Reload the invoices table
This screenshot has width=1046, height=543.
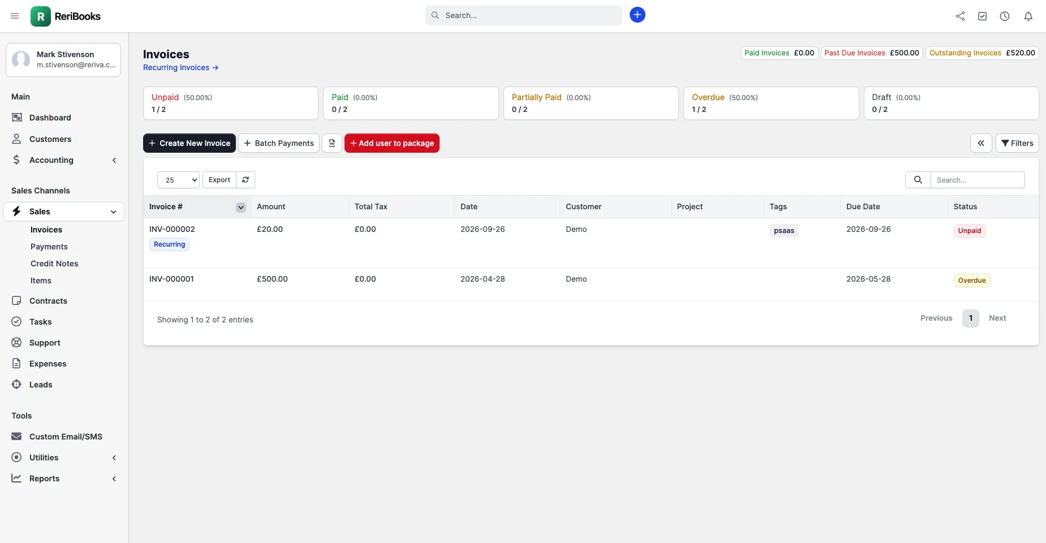click(246, 180)
